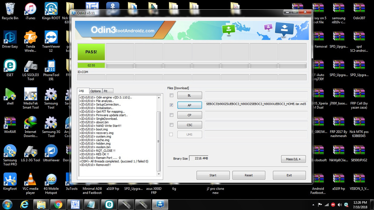Click the FRP 2017 By nashmerah archive
Viewport: 374px width, 210px height.
[x=338, y=127]
